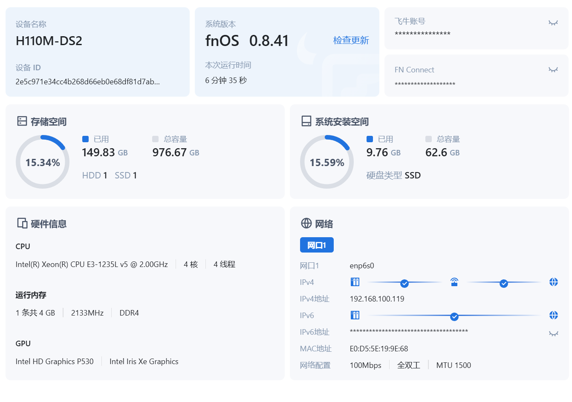Viewport: 572px width, 402px height.
Task: Click the 149.83 GB used value
Action: click(105, 152)
